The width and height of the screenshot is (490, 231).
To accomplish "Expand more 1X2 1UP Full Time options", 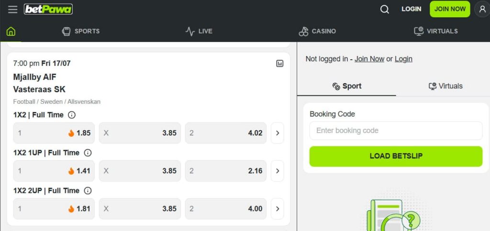I will tap(278, 171).
